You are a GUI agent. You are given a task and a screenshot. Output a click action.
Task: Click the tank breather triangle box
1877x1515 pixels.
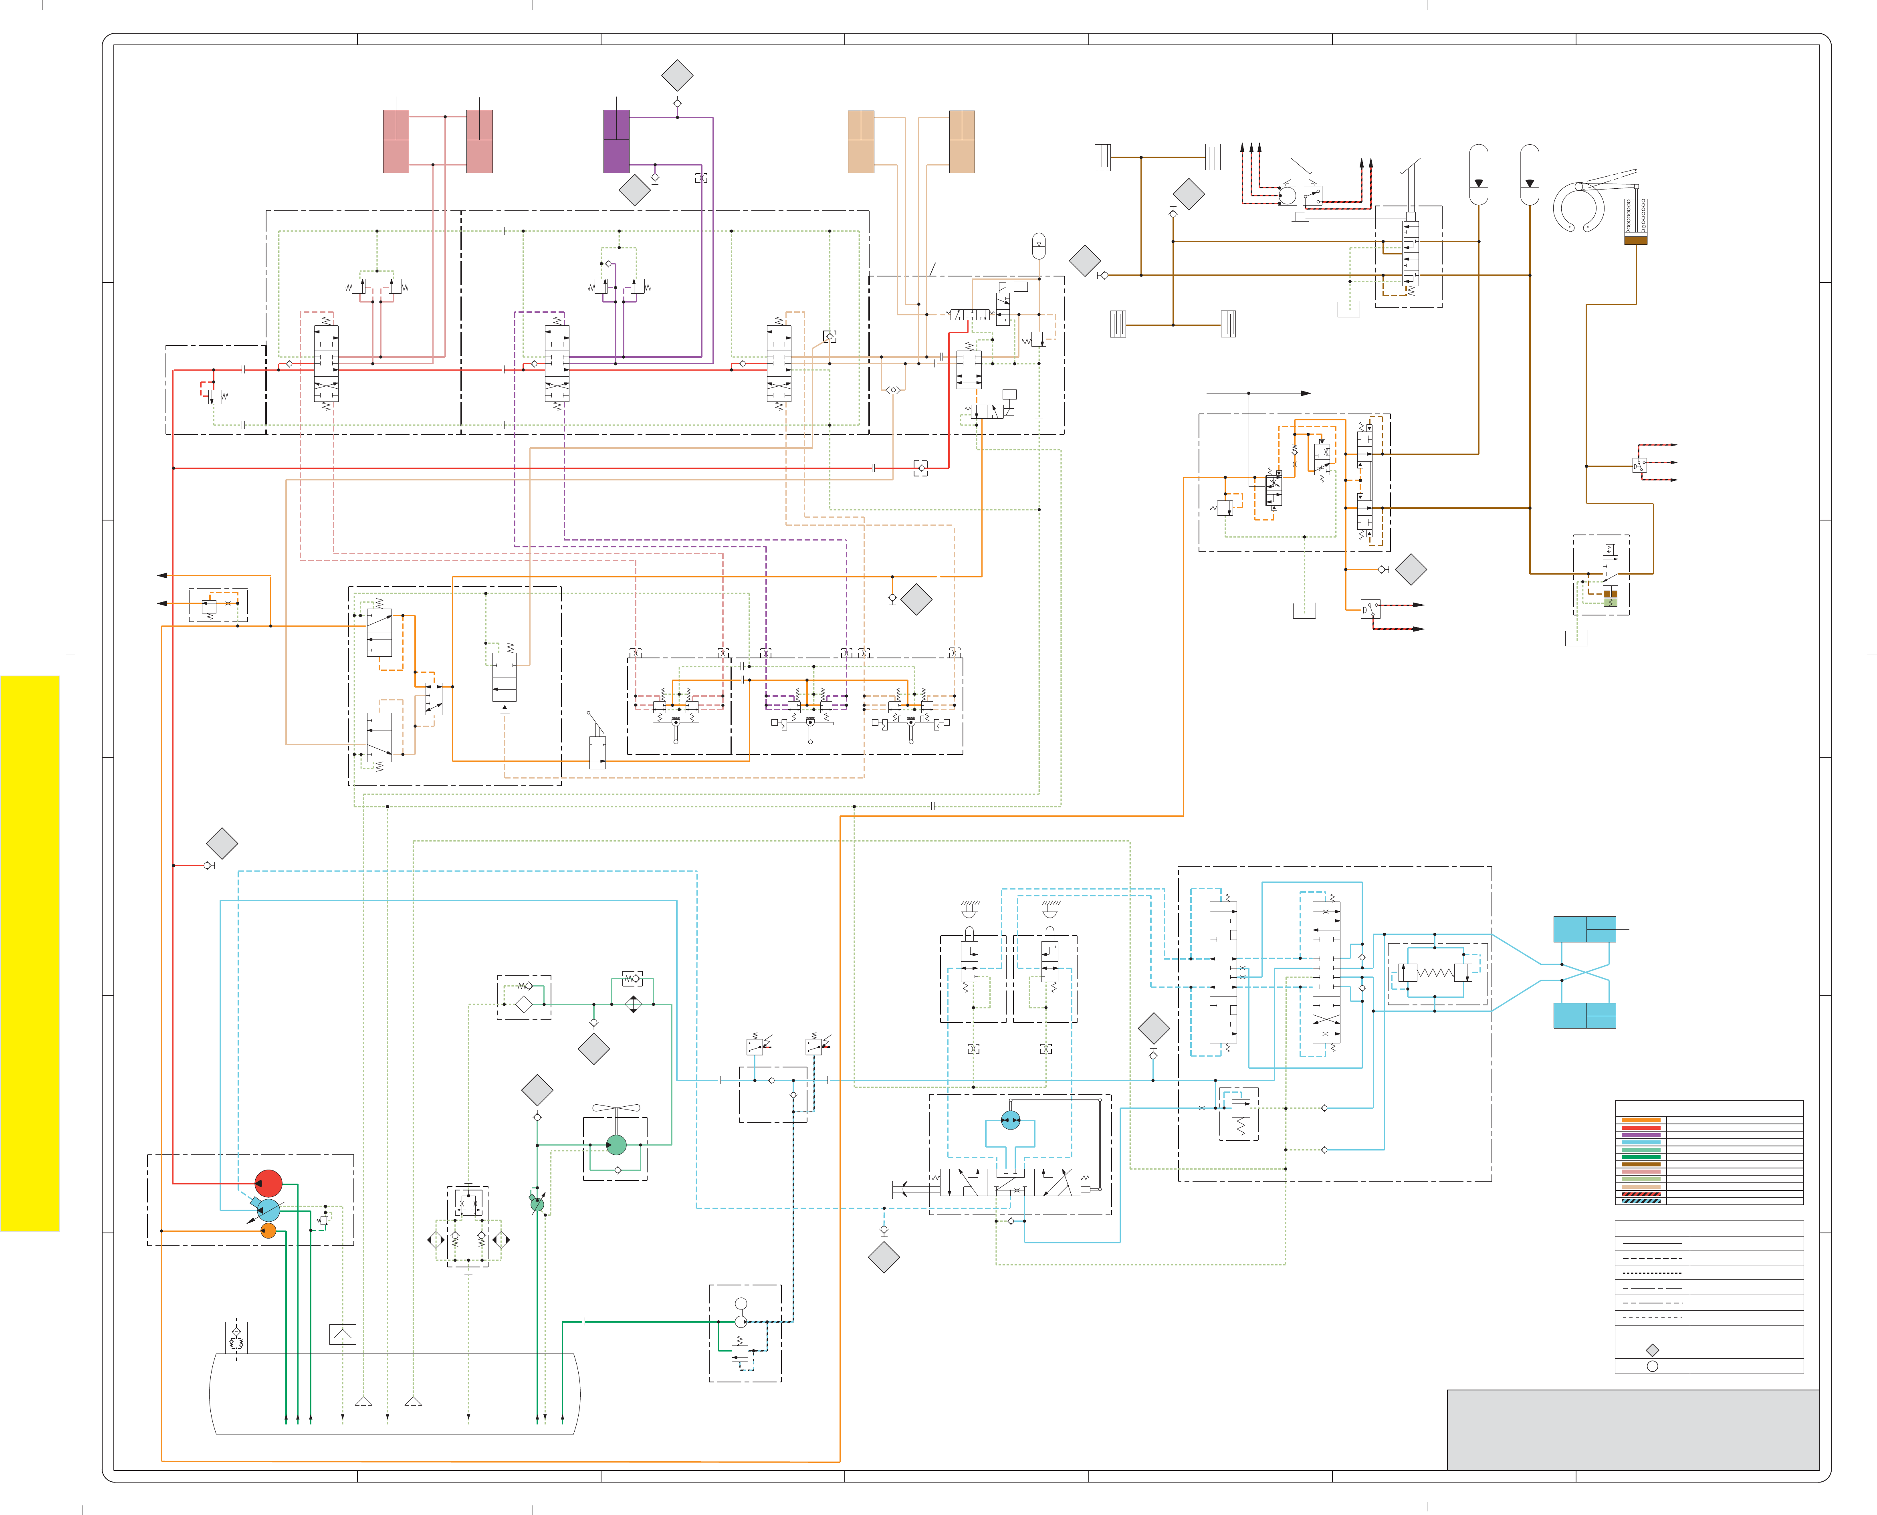click(343, 1334)
